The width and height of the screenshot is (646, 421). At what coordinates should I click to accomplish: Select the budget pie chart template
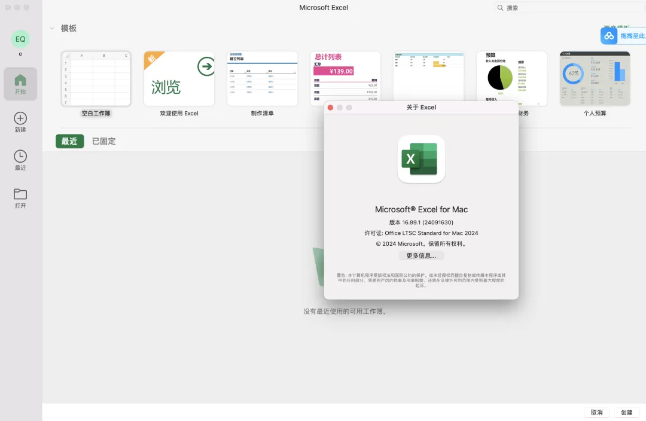coord(511,76)
